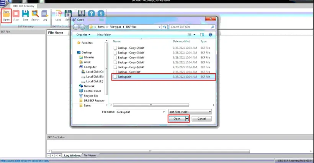This screenshot has width=314, height=163.
Task: Select Control Panel in the navigation pane
Action: click(90, 91)
